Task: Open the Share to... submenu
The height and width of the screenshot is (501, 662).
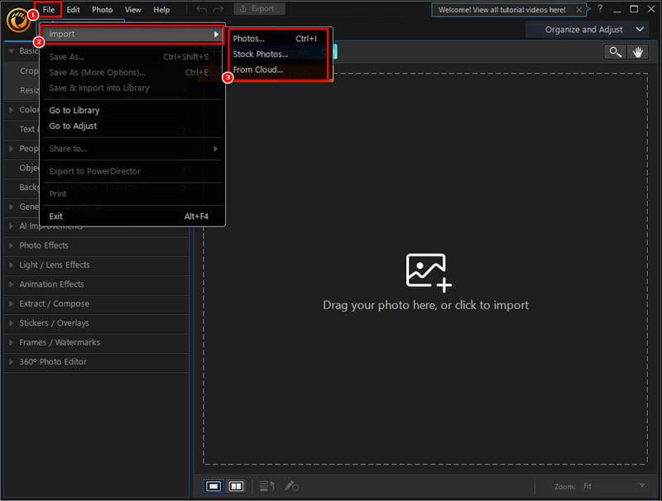Action: (x=132, y=149)
